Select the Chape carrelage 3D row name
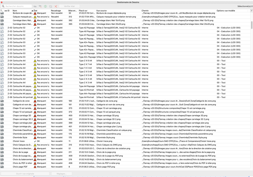 click(22, 116)
